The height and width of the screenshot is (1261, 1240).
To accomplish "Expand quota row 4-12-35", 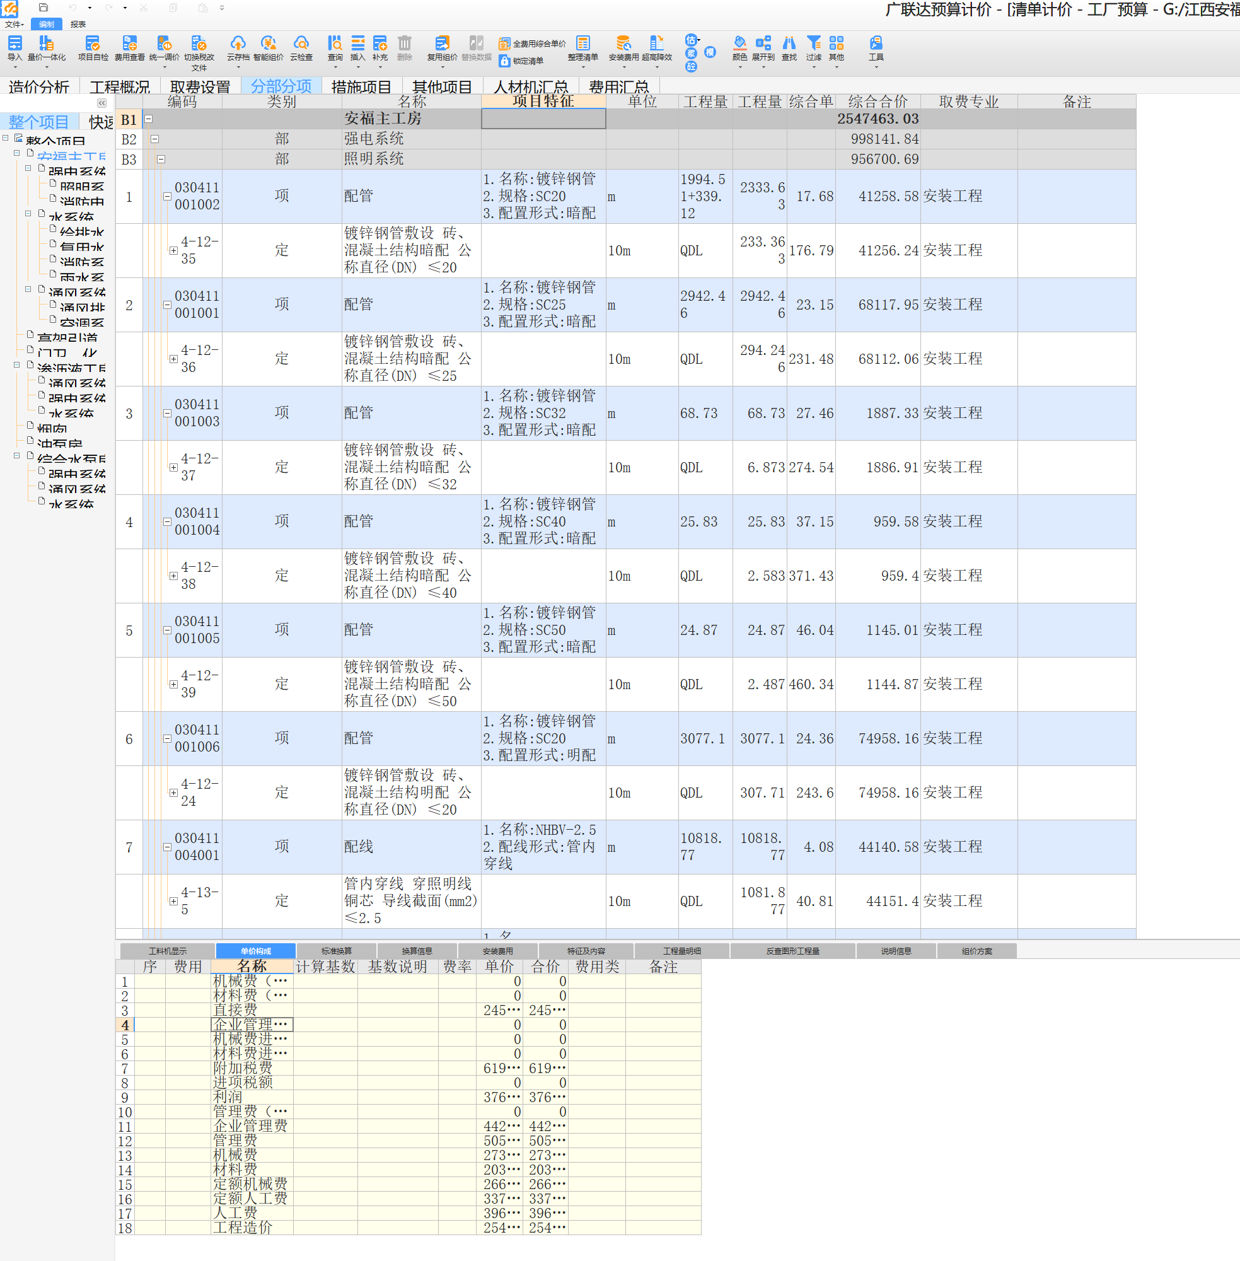I will click(x=173, y=251).
